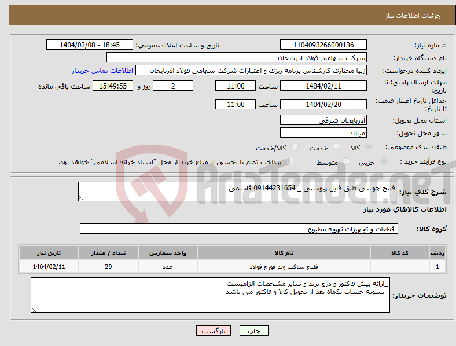Click the کد کالا column header
456x346 pixels.
pyautogui.click(x=400, y=253)
